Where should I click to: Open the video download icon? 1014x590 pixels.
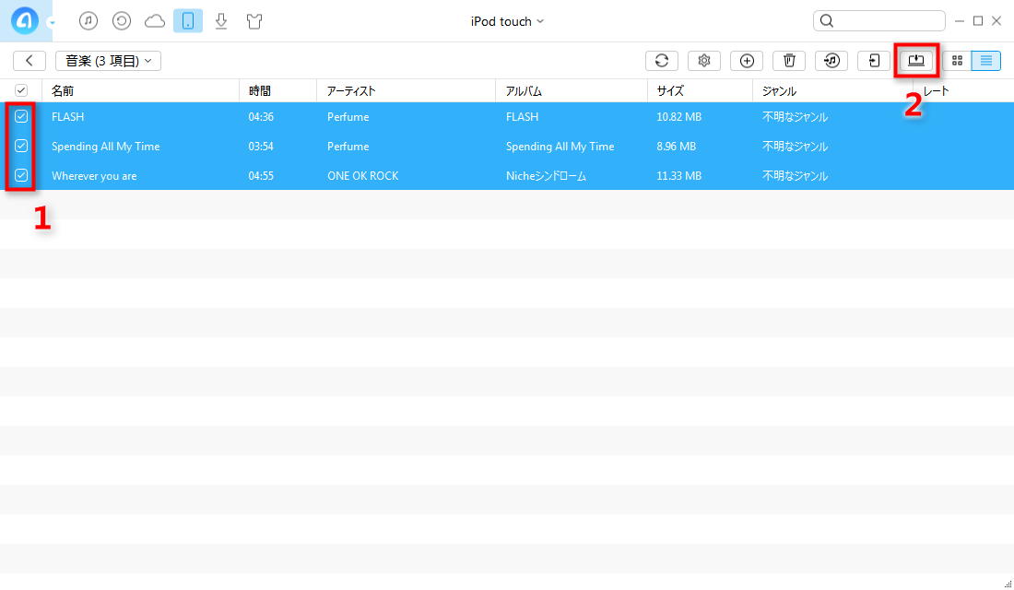221,20
